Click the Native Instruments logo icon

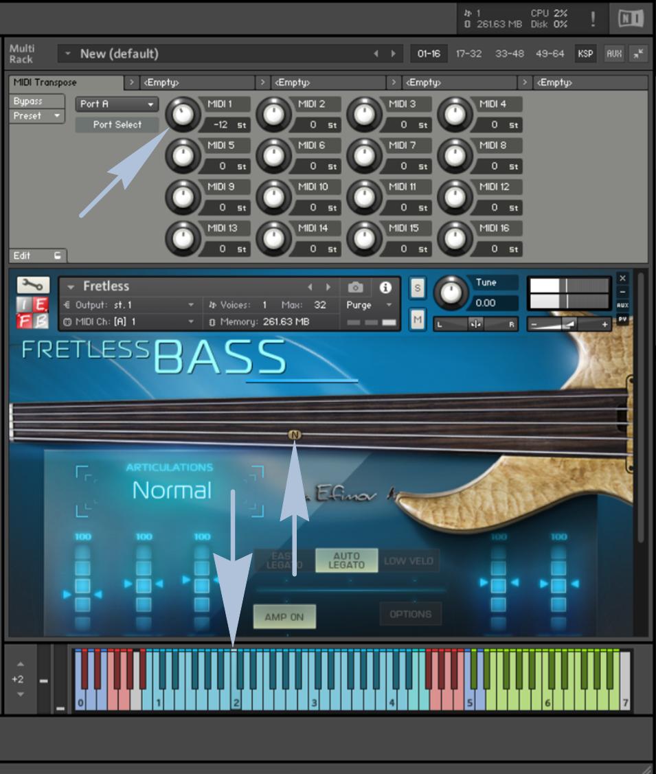click(631, 19)
